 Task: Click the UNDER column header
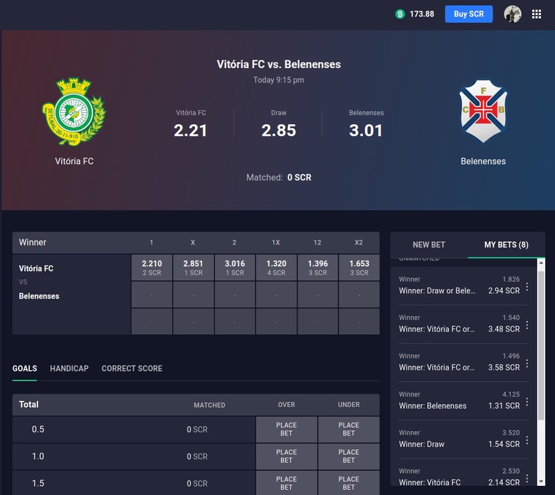click(349, 404)
